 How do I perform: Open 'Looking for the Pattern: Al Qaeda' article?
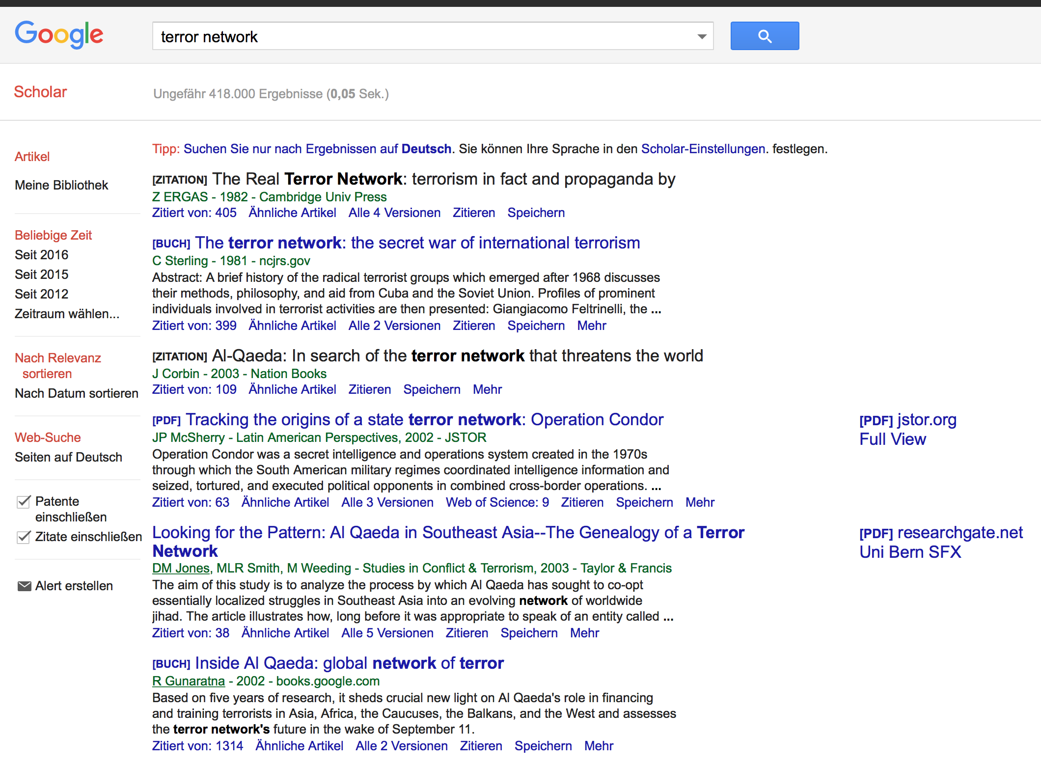[448, 542]
